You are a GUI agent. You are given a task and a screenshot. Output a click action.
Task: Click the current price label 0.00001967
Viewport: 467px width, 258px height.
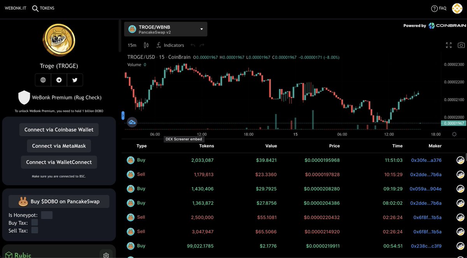point(453,123)
